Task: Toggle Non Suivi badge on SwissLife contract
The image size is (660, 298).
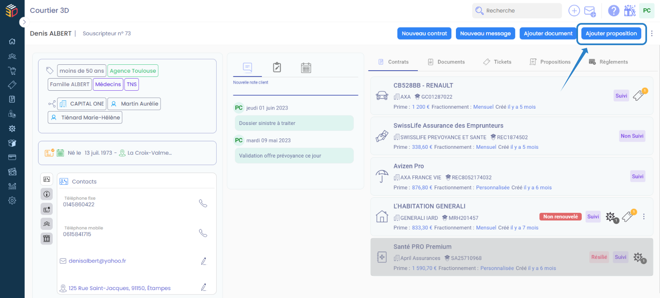Action: (x=632, y=136)
